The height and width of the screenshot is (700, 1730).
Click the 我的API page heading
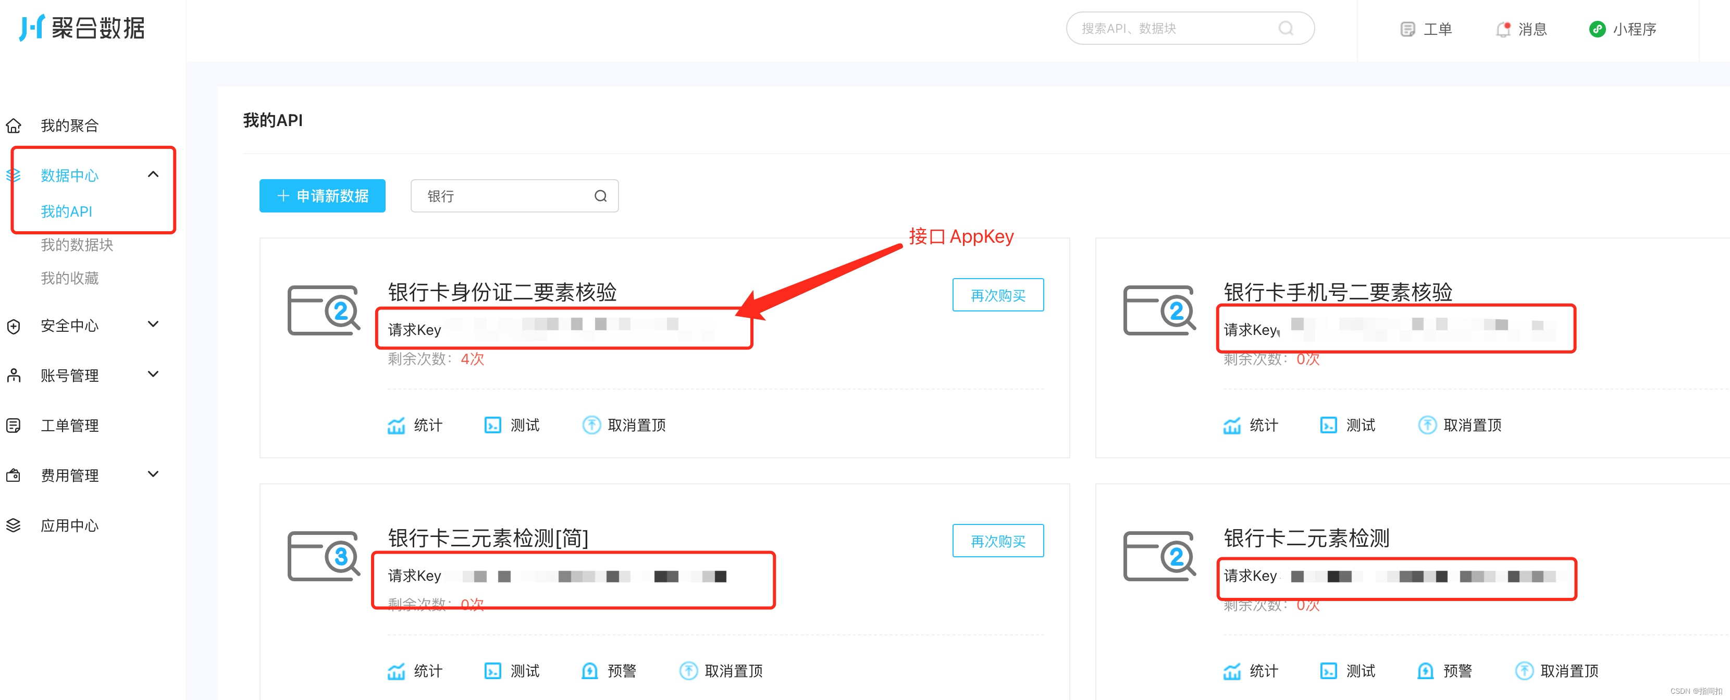click(273, 120)
